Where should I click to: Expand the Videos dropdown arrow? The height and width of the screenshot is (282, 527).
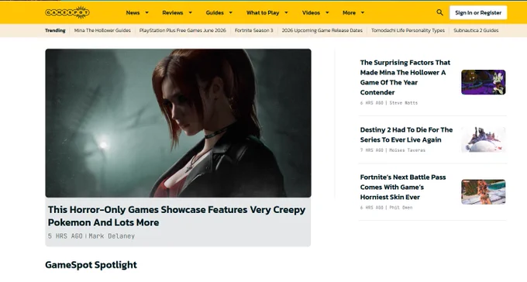327,12
